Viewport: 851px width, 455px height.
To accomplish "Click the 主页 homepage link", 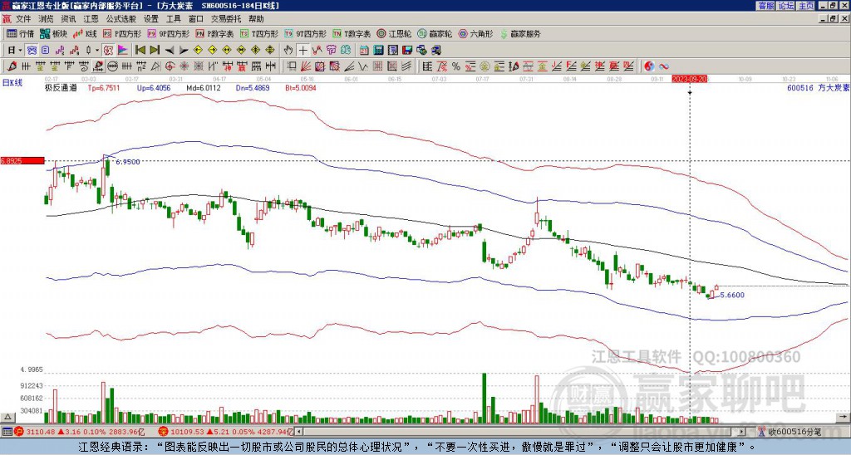I will pyautogui.click(x=806, y=6).
